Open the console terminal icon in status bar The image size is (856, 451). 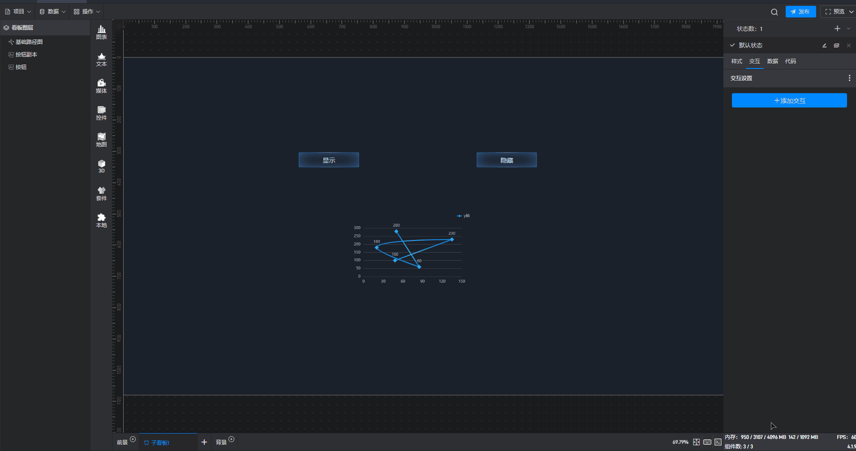click(718, 442)
